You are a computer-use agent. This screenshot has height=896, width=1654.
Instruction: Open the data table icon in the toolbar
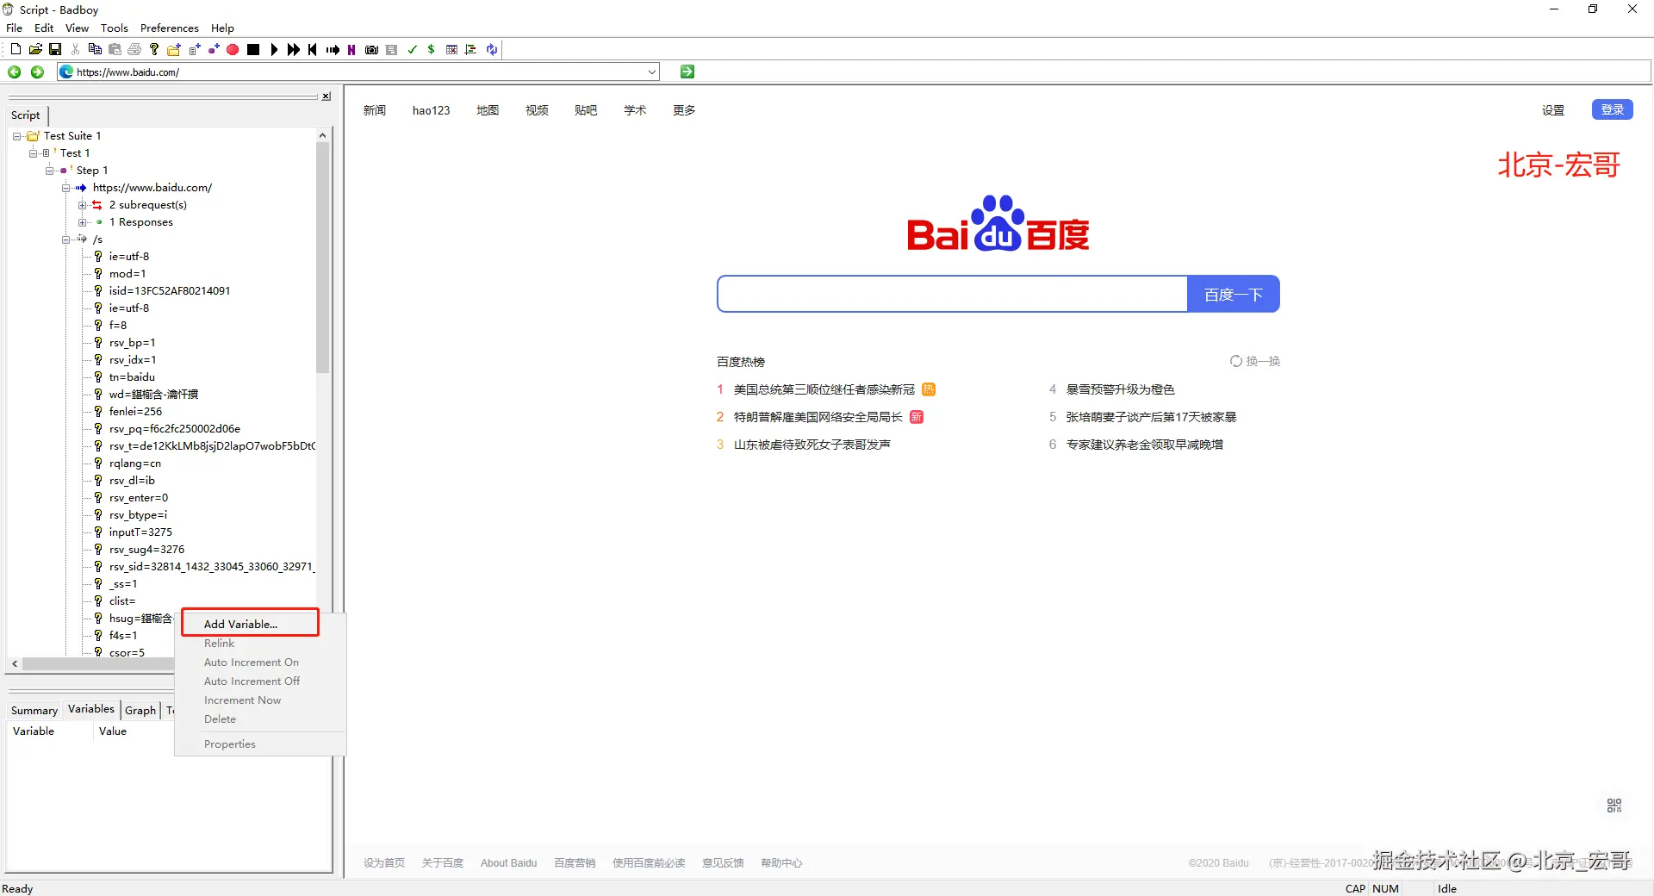tap(451, 50)
